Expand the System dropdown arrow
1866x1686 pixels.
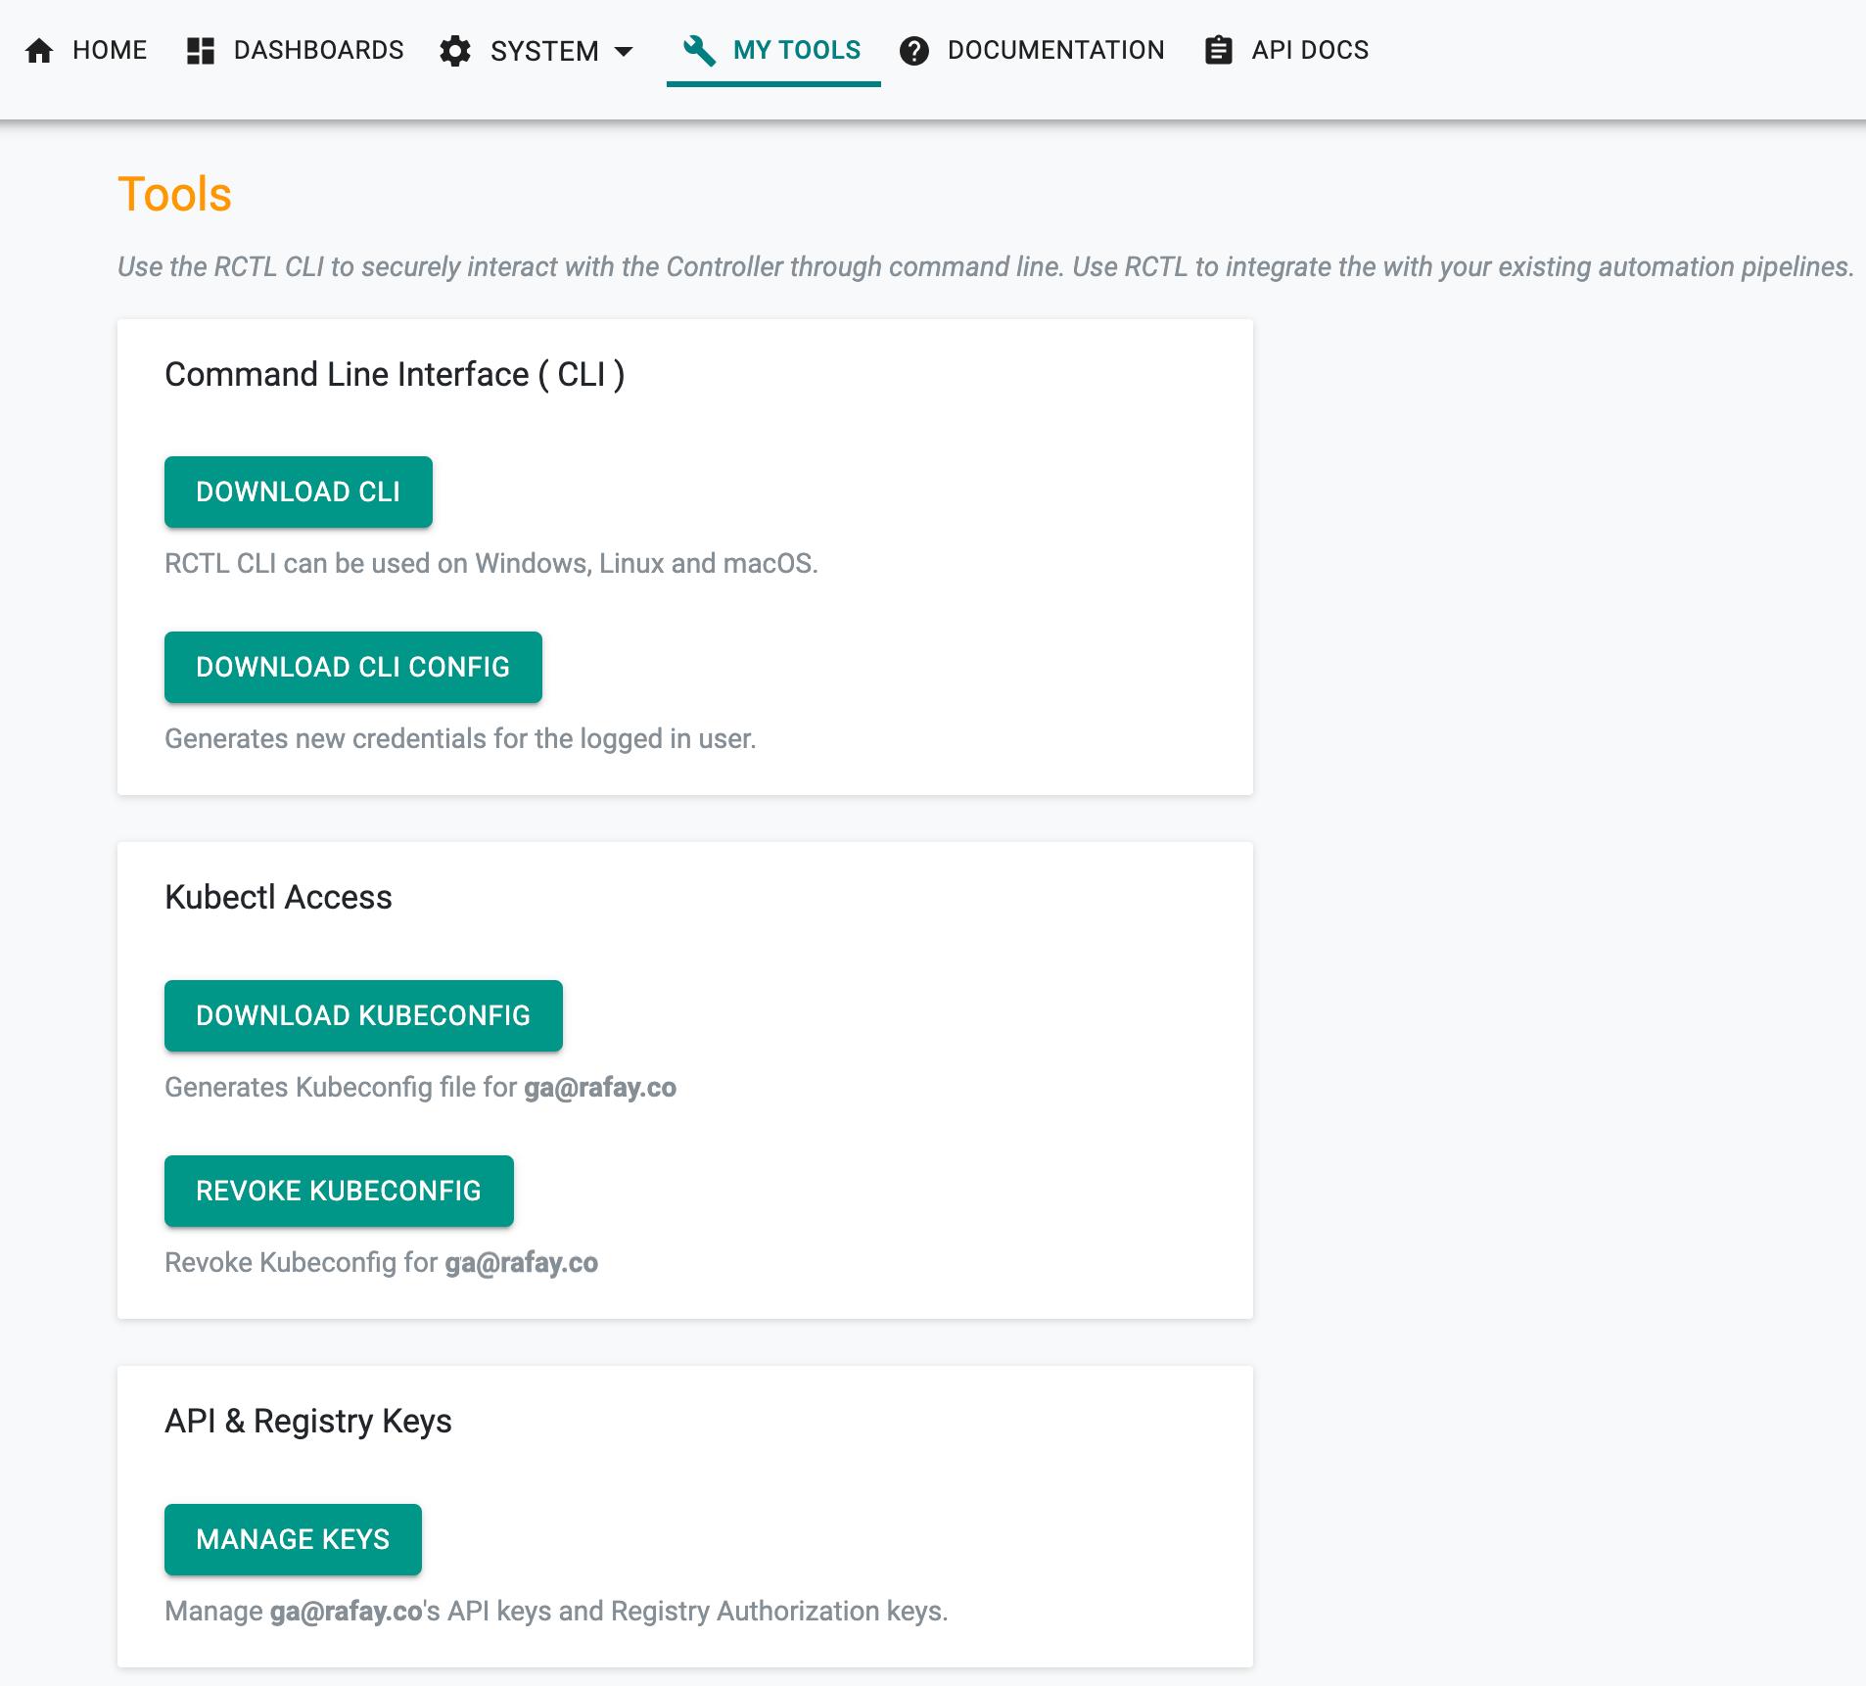(624, 51)
